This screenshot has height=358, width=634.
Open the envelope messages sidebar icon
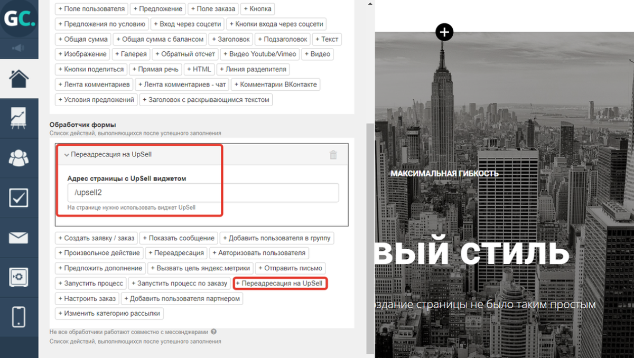coord(19,238)
